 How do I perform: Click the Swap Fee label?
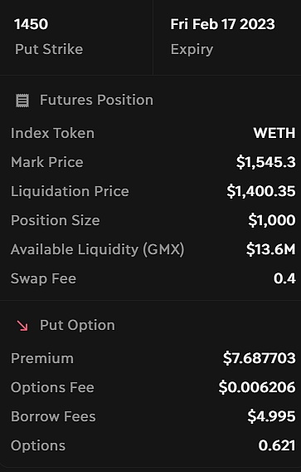pyautogui.click(x=44, y=278)
